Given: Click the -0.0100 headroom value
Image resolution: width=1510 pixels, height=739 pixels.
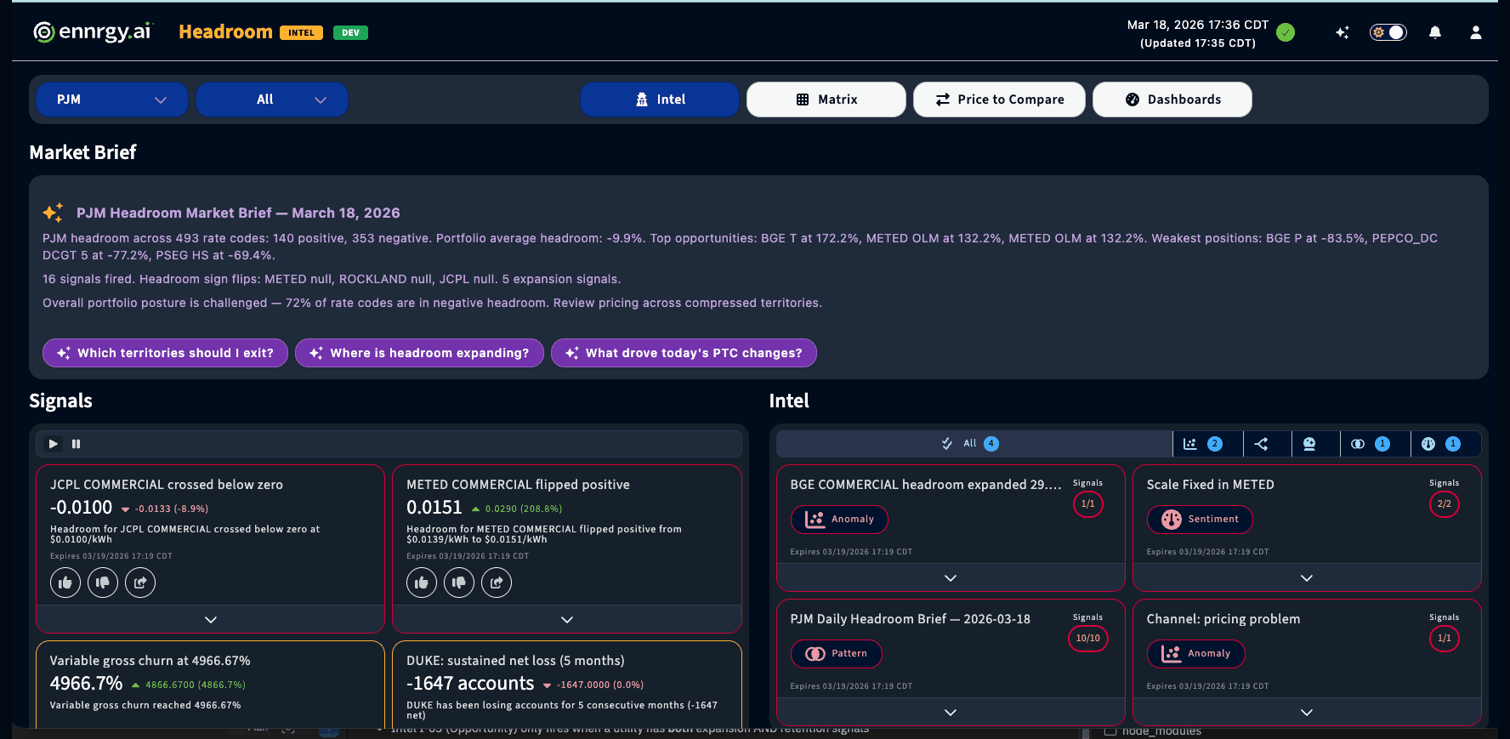Looking at the screenshot, I should 81,508.
